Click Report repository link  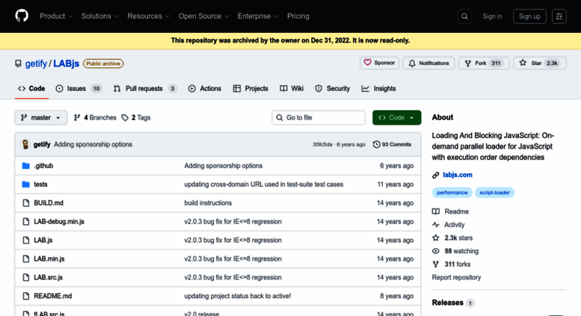[456, 277]
